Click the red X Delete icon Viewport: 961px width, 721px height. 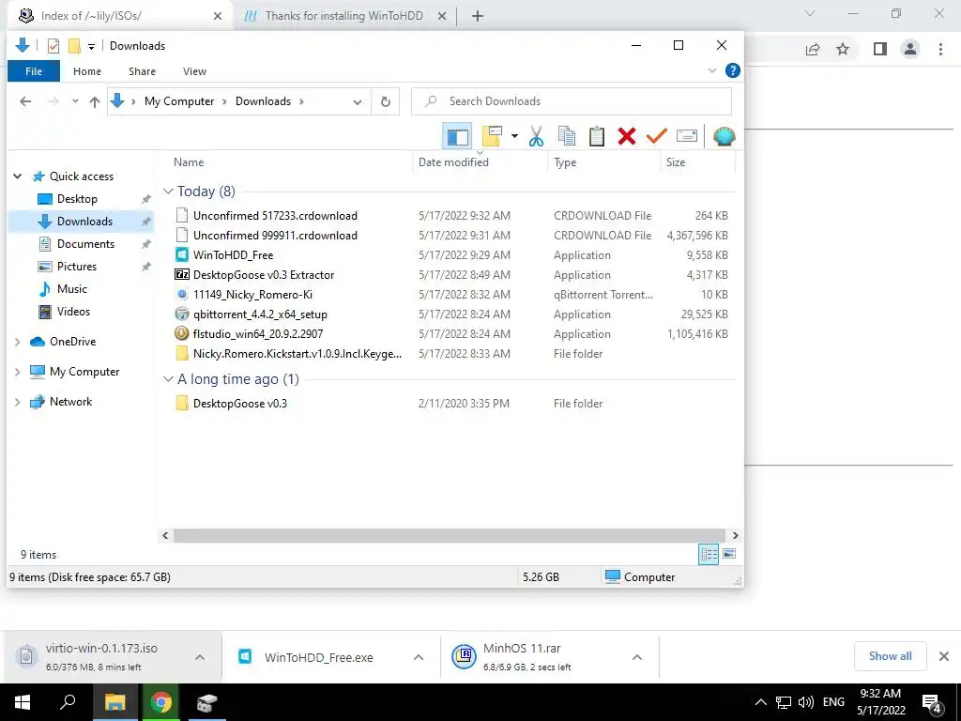coord(626,136)
